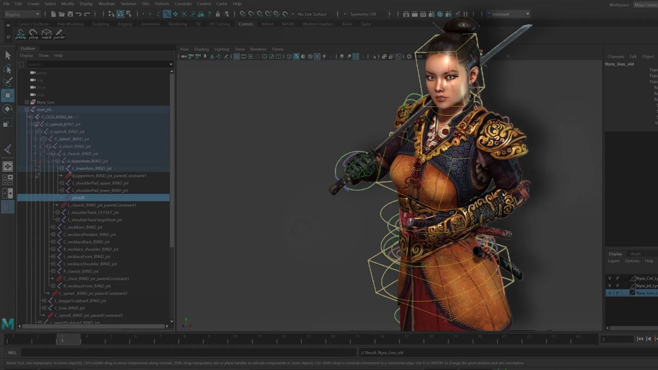Toggle playback P of Nyra_jnt layer

618,286
